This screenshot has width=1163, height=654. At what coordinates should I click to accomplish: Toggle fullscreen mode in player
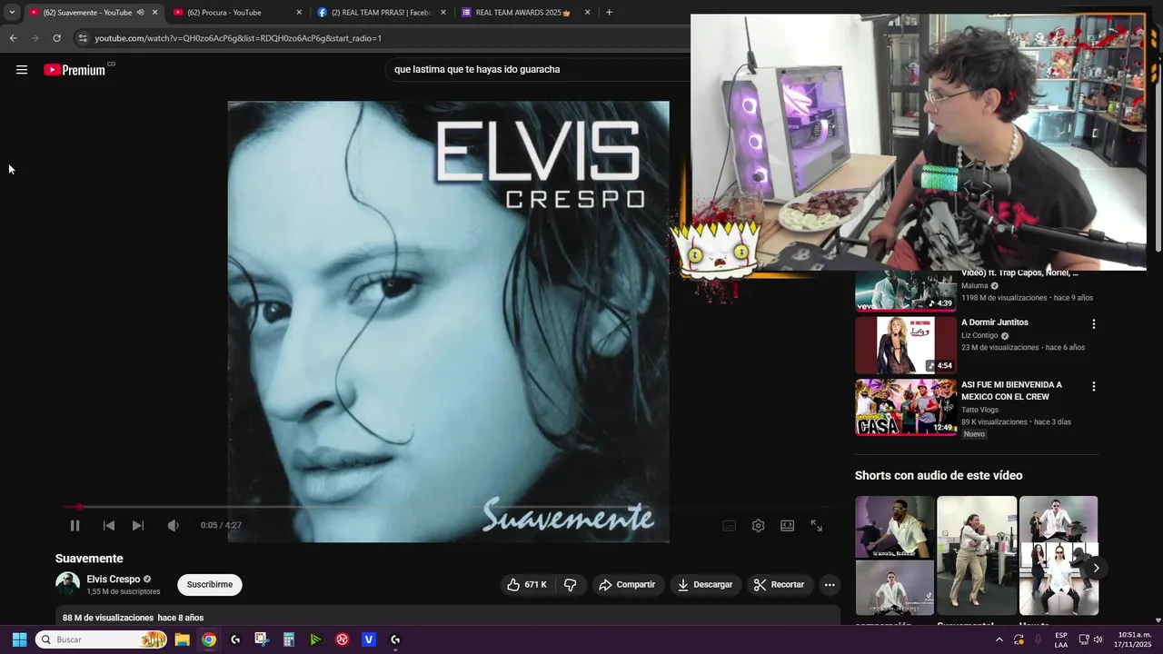click(x=817, y=525)
